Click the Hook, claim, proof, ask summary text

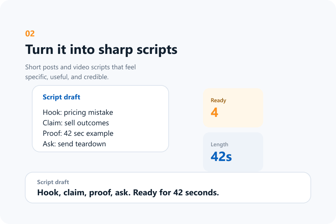point(128,192)
